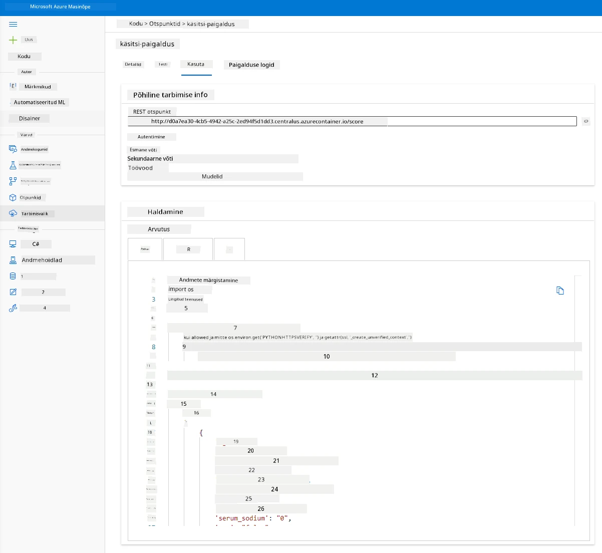Click the monitor icon next to C#
Viewport: 602px width, 553px height.
pyautogui.click(x=13, y=244)
